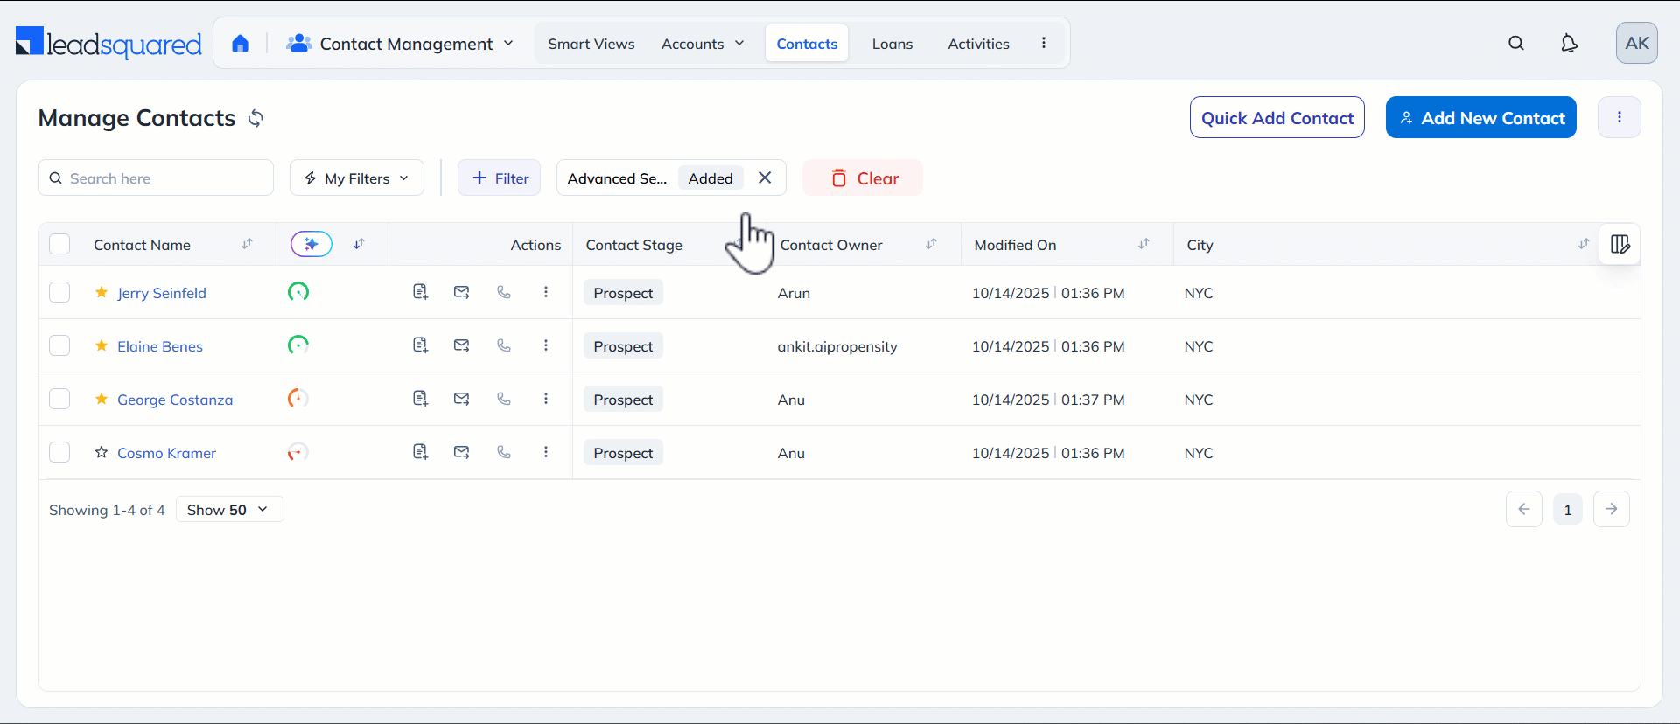The width and height of the screenshot is (1680, 724).
Task: Call Elaine Benes via phone icon
Action: coord(504,345)
